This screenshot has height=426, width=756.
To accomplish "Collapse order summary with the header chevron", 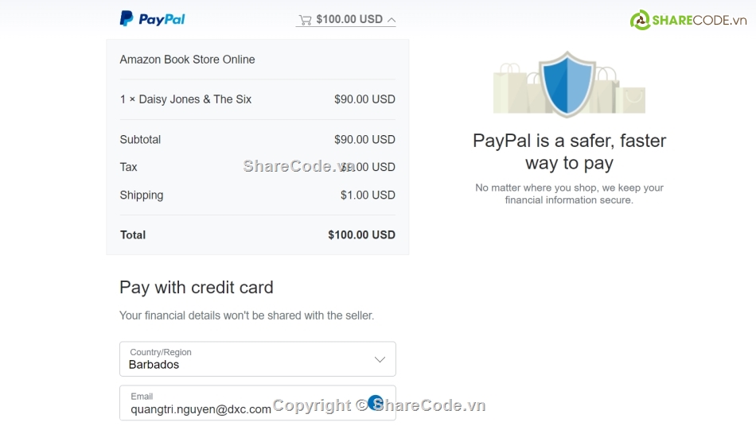I will (x=391, y=20).
